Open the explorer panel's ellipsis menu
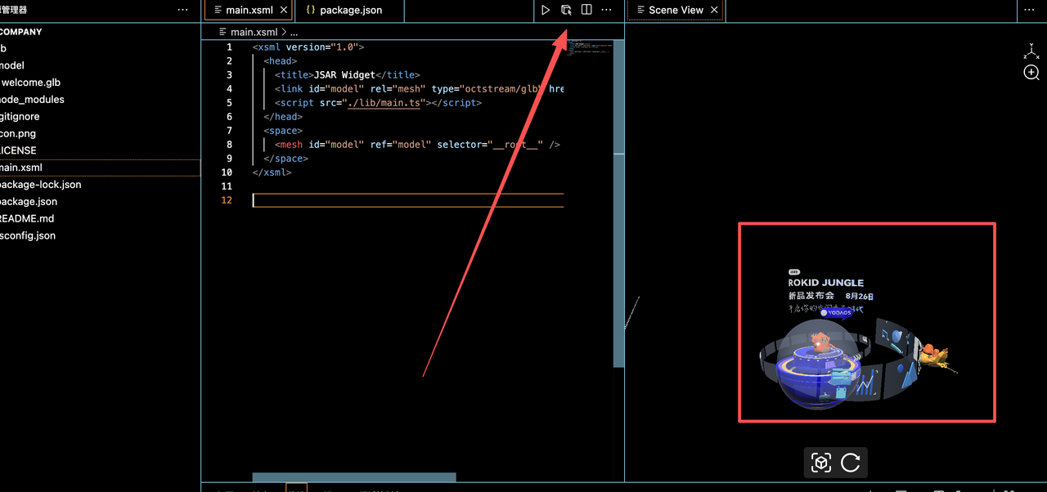Image resolution: width=1047 pixels, height=492 pixels. coord(182,10)
